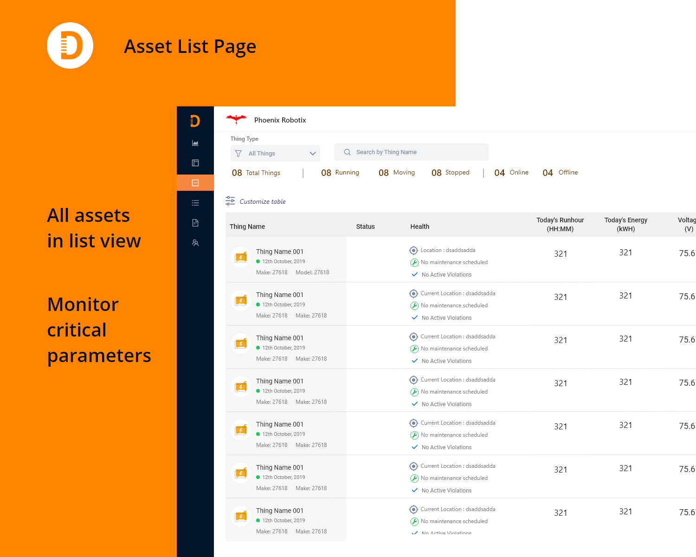696x557 pixels.
Task: Toggle the No Active Violations checkmark on first row
Action: tap(414, 274)
